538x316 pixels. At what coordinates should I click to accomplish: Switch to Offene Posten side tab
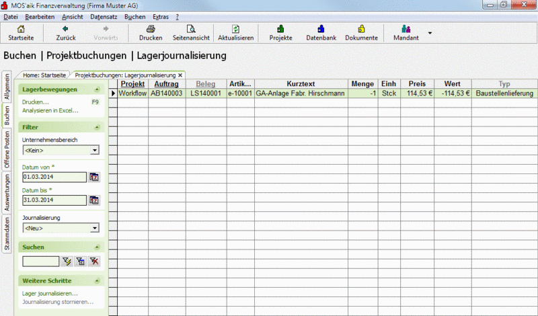click(7, 150)
